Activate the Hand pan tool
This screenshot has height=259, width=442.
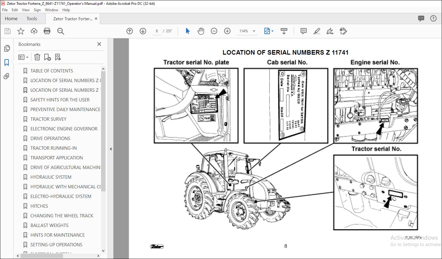point(201,31)
